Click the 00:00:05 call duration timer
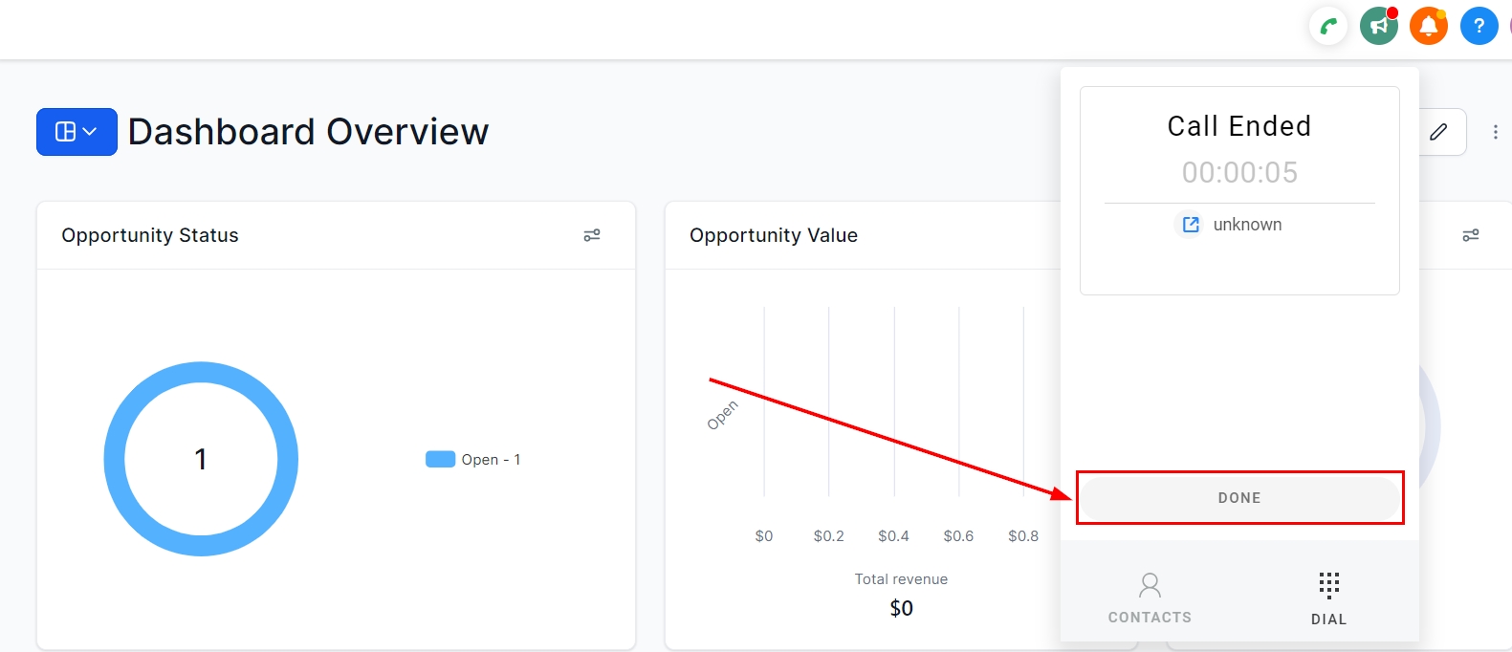Screen dimensions: 1512x652 [1239, 173]
